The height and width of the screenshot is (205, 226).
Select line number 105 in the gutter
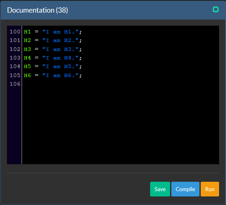click(x=15, y=75)
